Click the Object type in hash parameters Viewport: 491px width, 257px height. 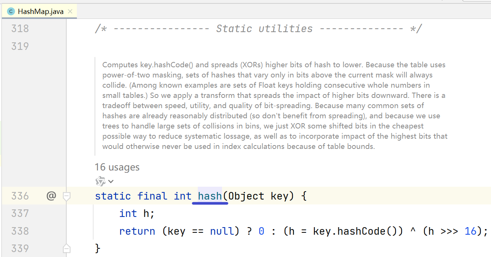[x=246, y=196]
